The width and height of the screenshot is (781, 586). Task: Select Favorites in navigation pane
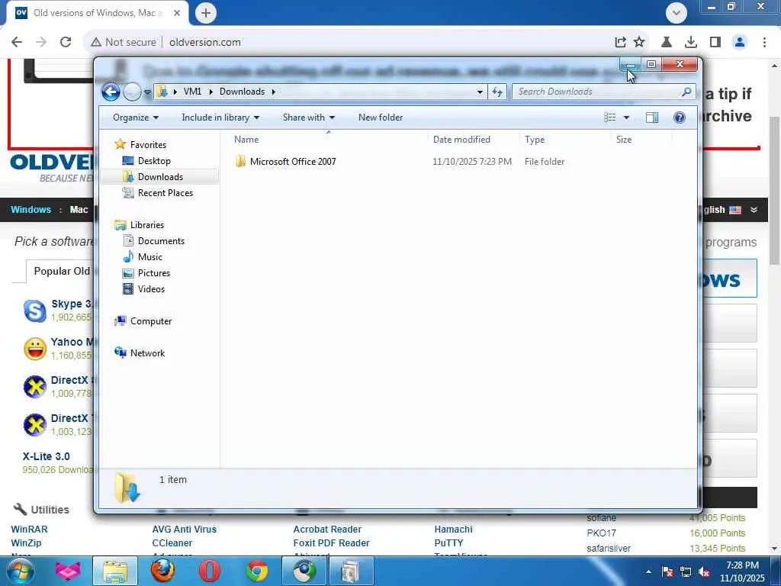click(x=148, y=144)
